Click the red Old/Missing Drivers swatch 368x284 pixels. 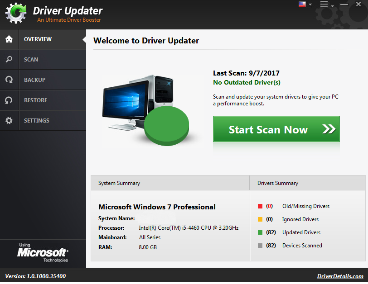260,206
